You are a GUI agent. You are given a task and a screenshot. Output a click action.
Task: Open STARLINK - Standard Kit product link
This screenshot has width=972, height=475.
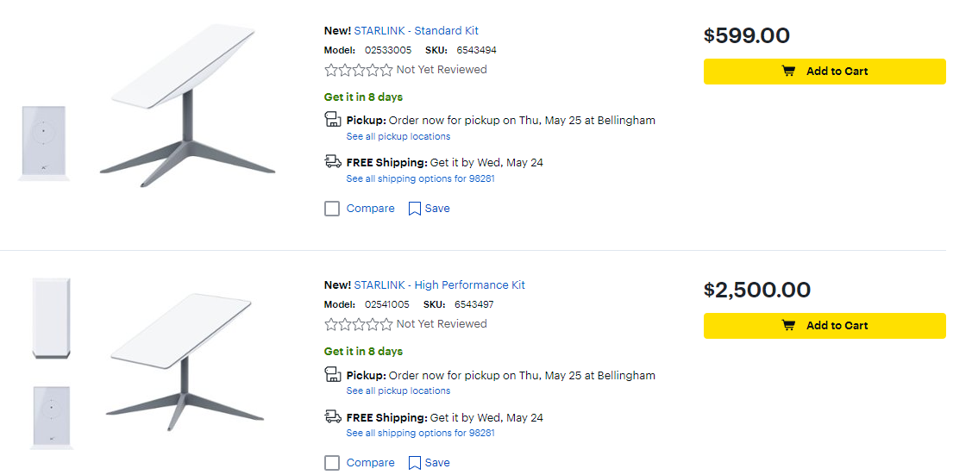[x=416, y=31]
